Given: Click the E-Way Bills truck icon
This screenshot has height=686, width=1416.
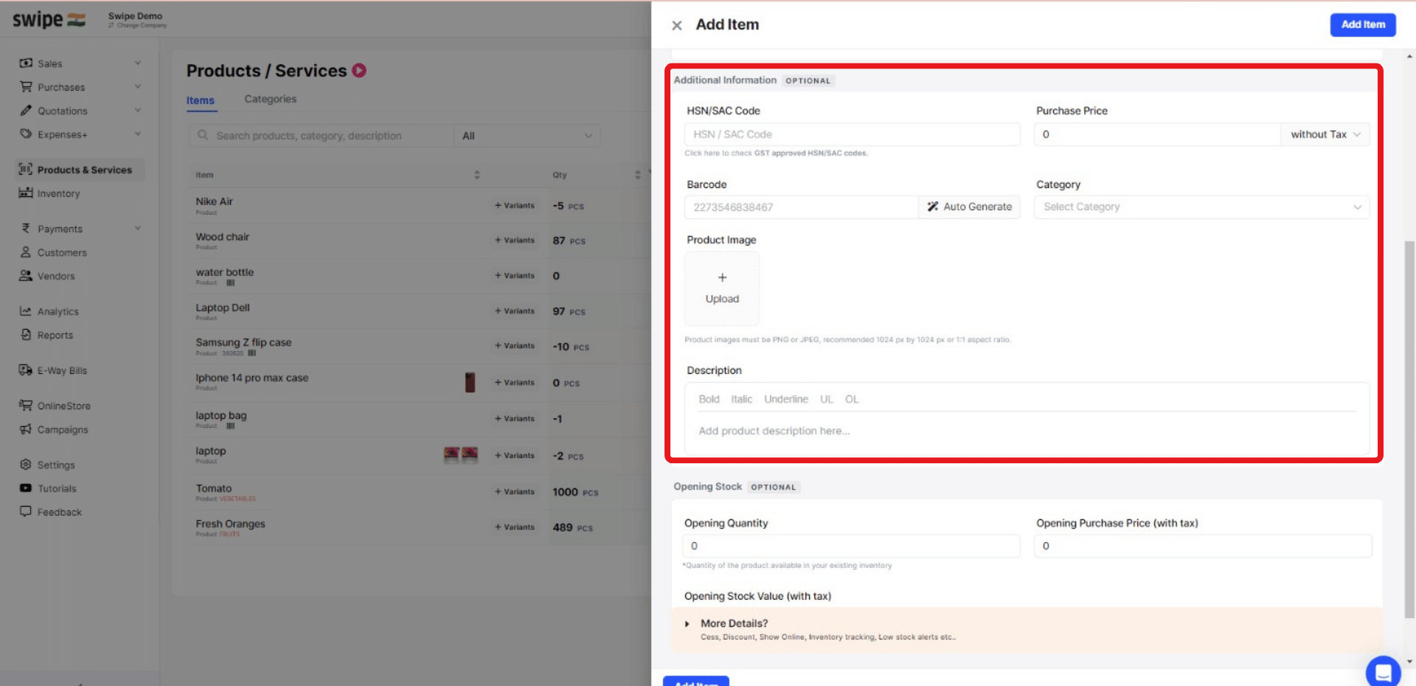Looking at the screenshot, I should click(26, 370).
